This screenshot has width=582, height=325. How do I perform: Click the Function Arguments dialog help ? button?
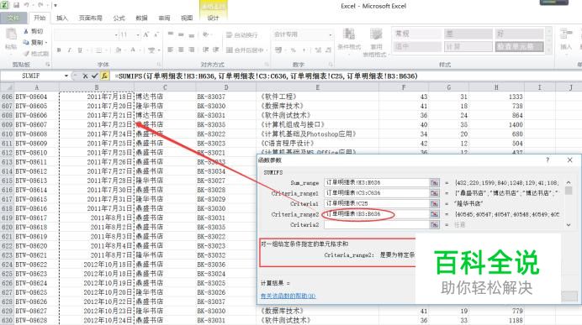tap(548, 160)
